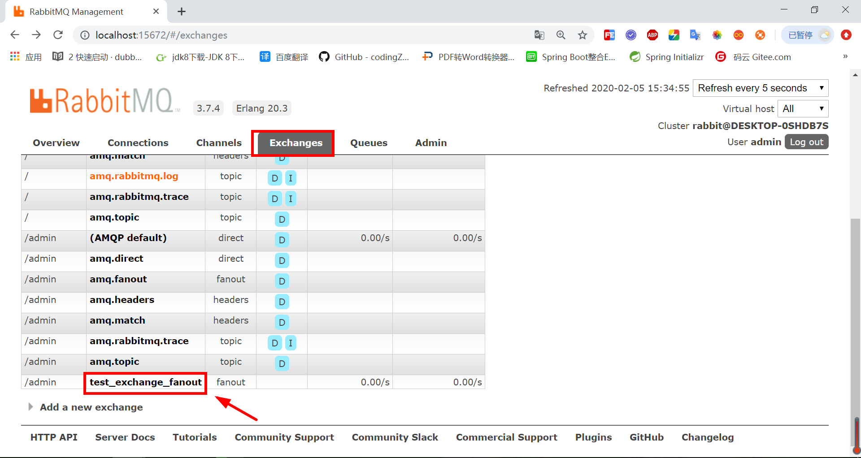Switch to the Channels tab

(x=219, y=143)
